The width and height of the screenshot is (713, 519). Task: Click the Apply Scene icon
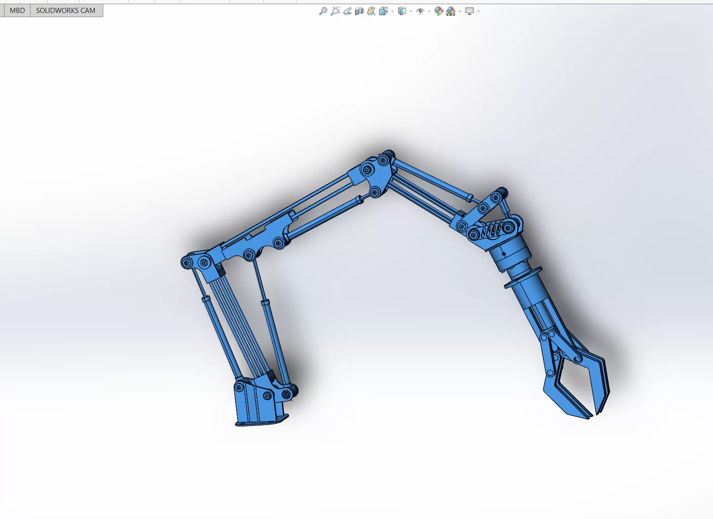[x=451, y=11]
